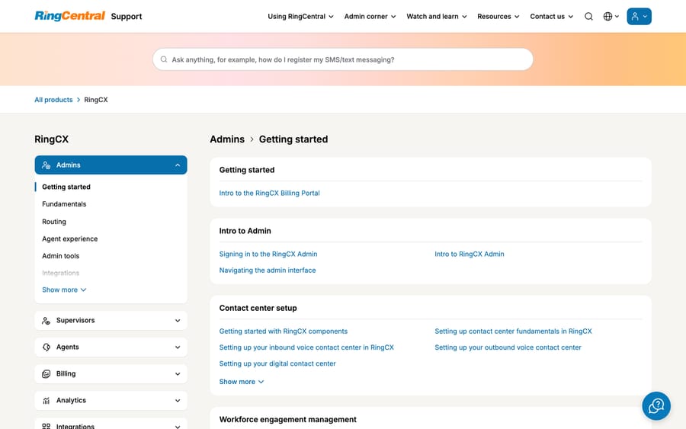Screen dimensions: 686x429
Task: Click the Billing section icon
Action: point(46,374)
